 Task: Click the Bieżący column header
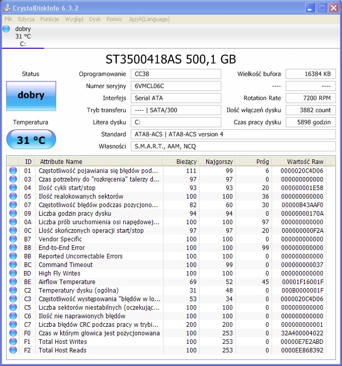(181, 161)
